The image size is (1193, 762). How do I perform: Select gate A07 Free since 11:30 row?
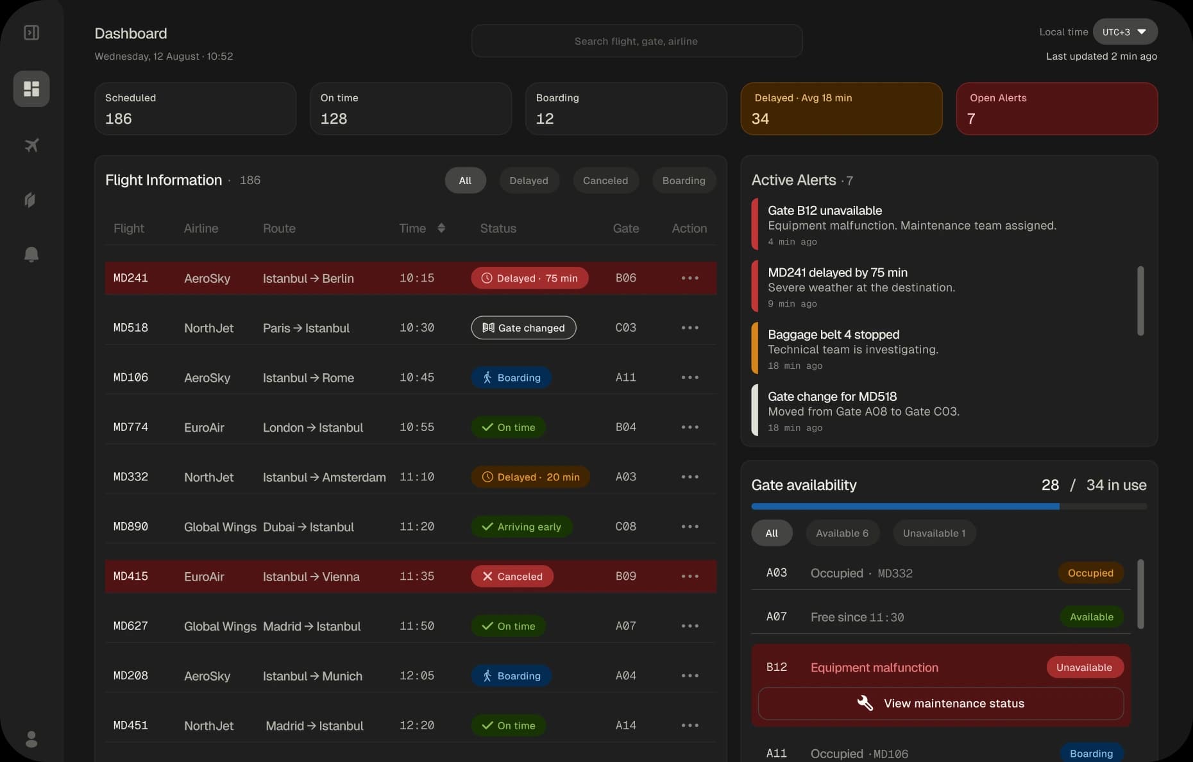point(941,616)
